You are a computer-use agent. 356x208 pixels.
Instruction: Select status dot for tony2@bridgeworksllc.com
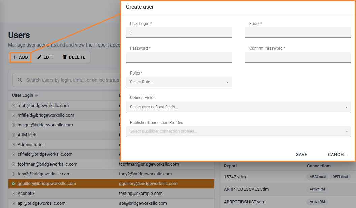tap(13, 174)
